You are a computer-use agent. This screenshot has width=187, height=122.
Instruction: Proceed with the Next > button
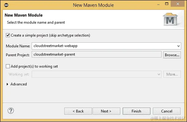point(106,111)
